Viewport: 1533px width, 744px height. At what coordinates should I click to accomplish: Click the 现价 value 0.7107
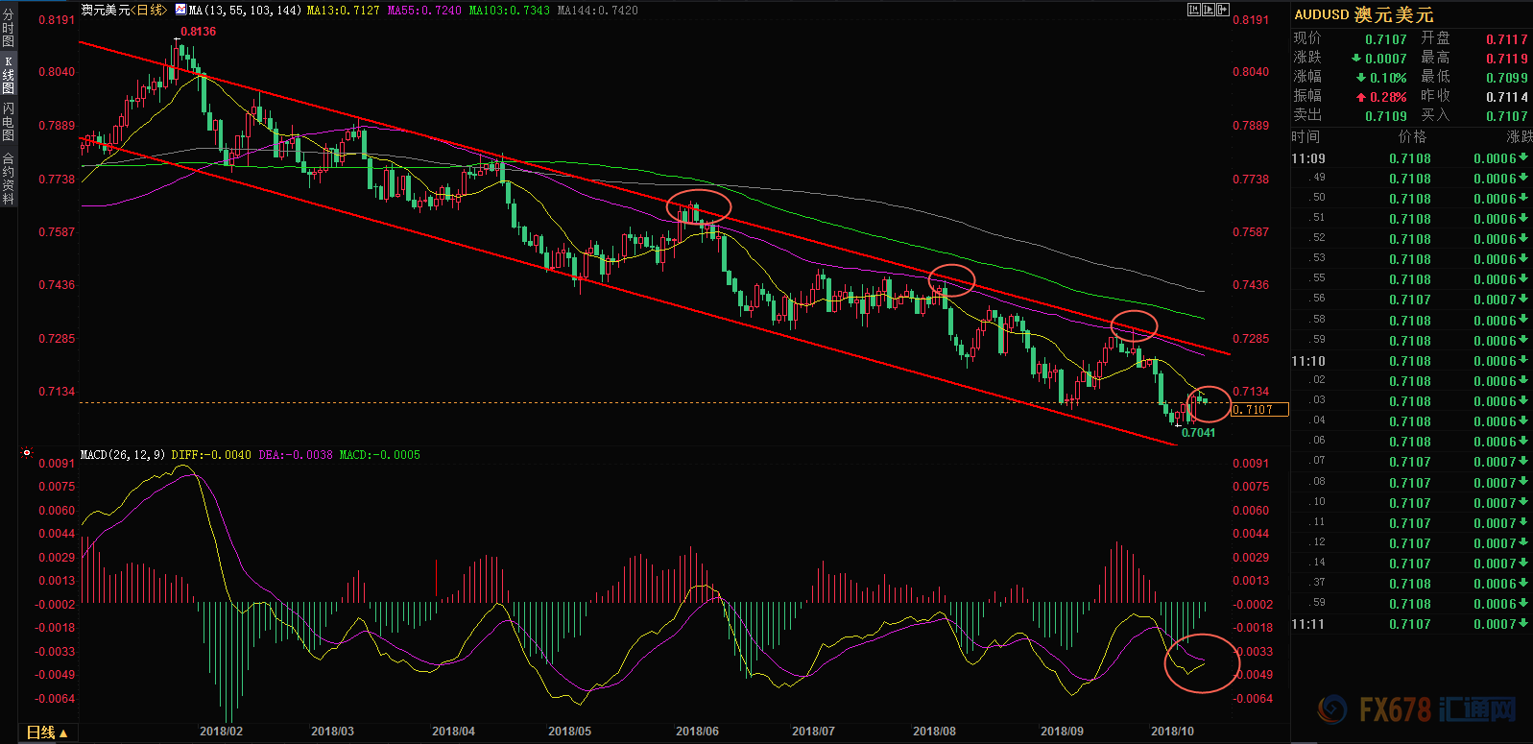point(1385,39)
